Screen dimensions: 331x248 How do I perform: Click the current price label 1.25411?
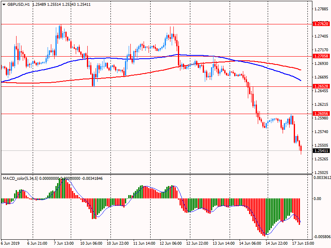(x=321, y=151)
